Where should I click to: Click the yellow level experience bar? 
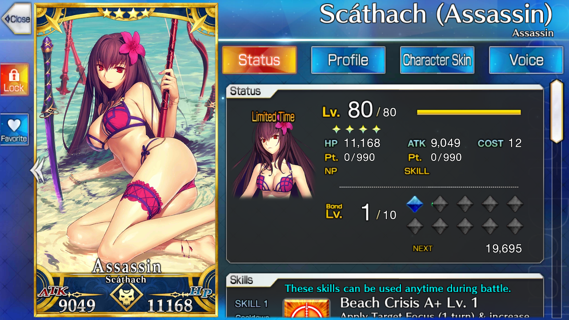pyautogui.click(x=469, y=112)
